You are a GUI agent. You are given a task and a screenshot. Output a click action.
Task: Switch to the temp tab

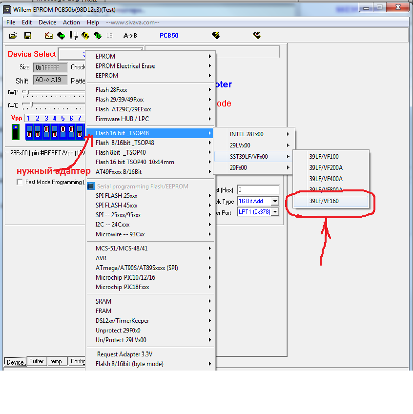[56, 361]
